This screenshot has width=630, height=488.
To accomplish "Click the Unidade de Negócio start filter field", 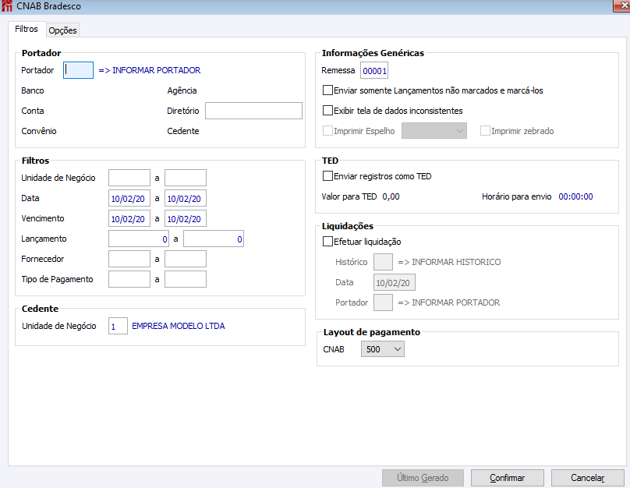I will tap(129, 178).
